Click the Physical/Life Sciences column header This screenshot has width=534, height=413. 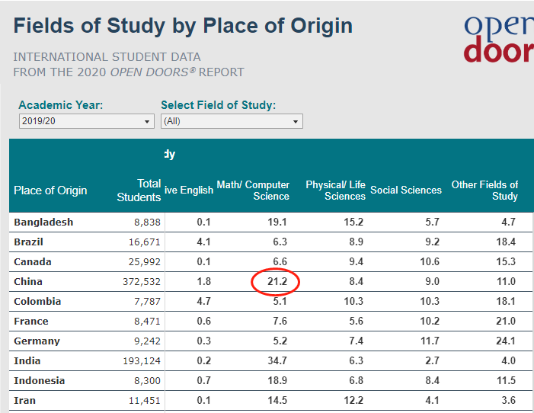click(x=335, y=190)
